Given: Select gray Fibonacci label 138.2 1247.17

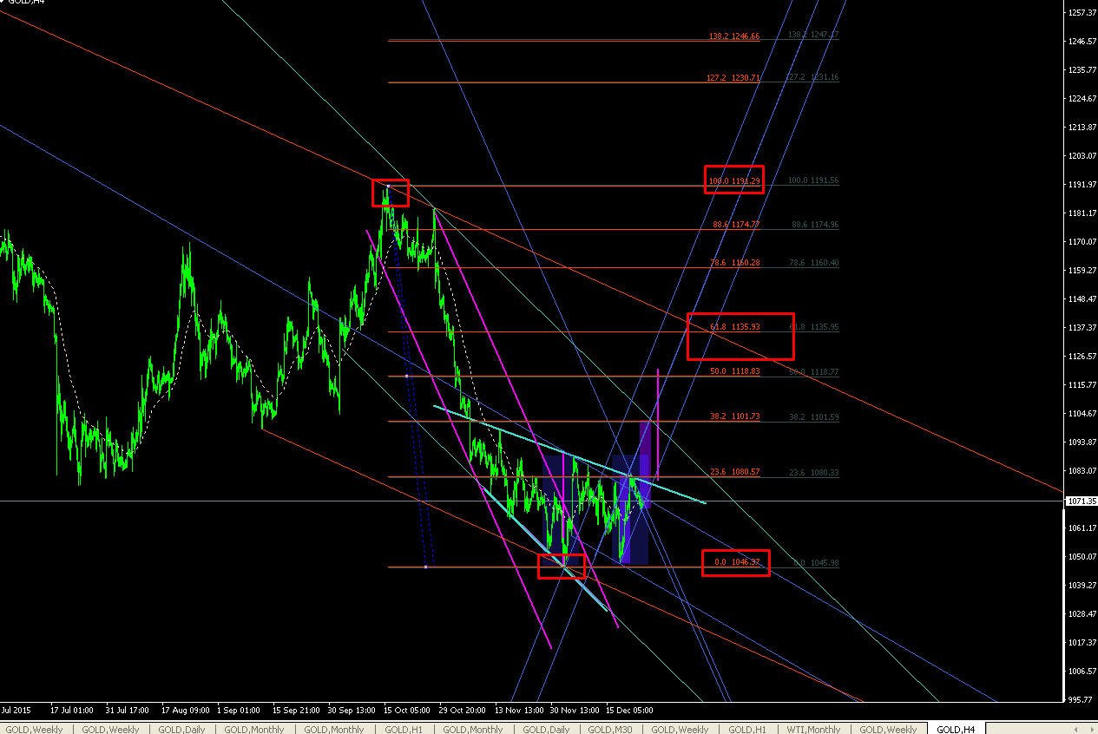Looking at the screenshot, I should (x=813, y=35).
